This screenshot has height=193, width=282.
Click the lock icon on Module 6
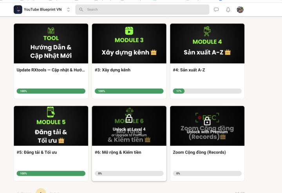pyautogui.click(x=129, y=118)
